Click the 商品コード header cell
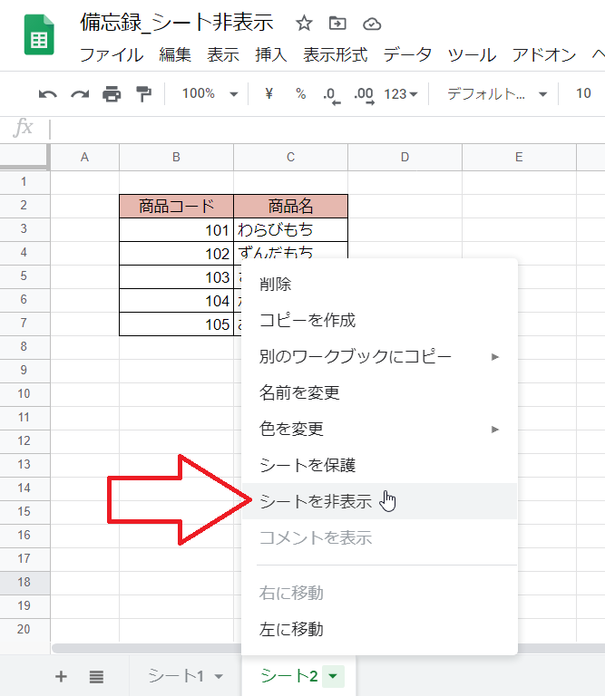The height and width of the screenshot is (696, 605). tap(176, 206)
